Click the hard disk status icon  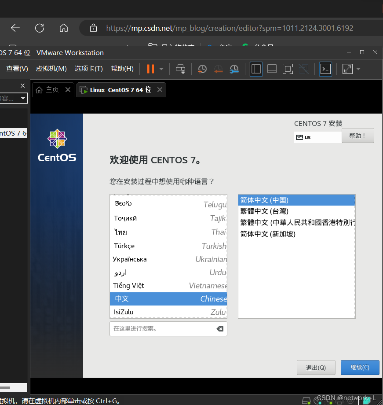click(306, 401)
